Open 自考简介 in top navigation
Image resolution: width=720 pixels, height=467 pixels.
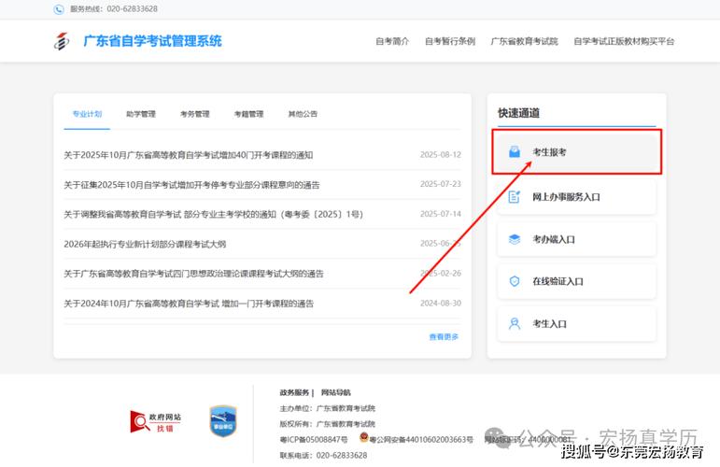tap(392, 41)
